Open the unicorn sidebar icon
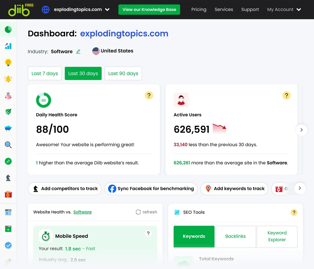Viewport: 314px width, 269px height. 8,96
